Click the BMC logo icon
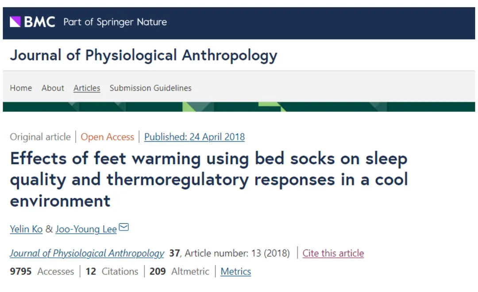The width and height of the screenshot is (478, 292). (16, 22)
